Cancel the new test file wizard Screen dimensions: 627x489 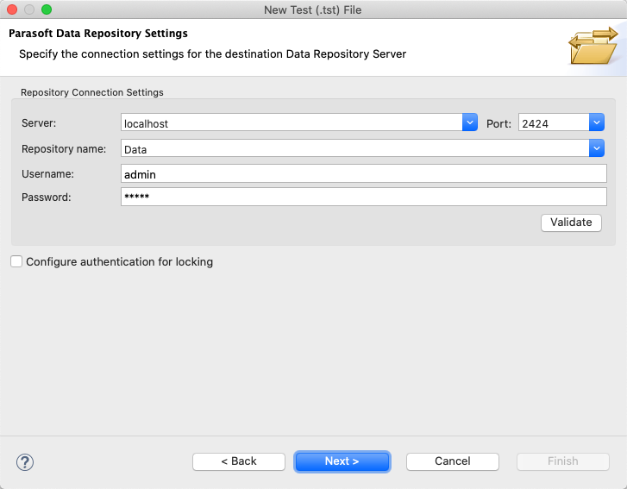(452, 461)
